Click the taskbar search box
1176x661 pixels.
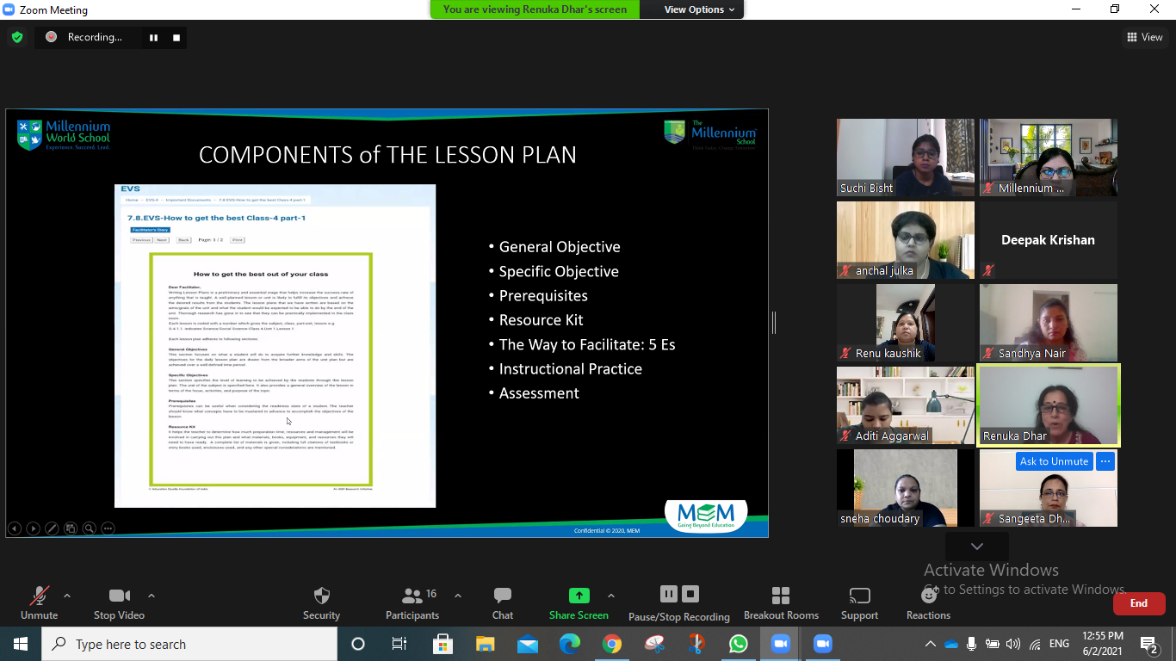point(189,644)
